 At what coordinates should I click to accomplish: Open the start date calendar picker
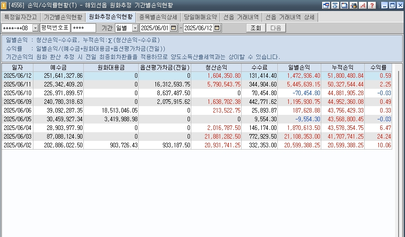tap(173, 28)
